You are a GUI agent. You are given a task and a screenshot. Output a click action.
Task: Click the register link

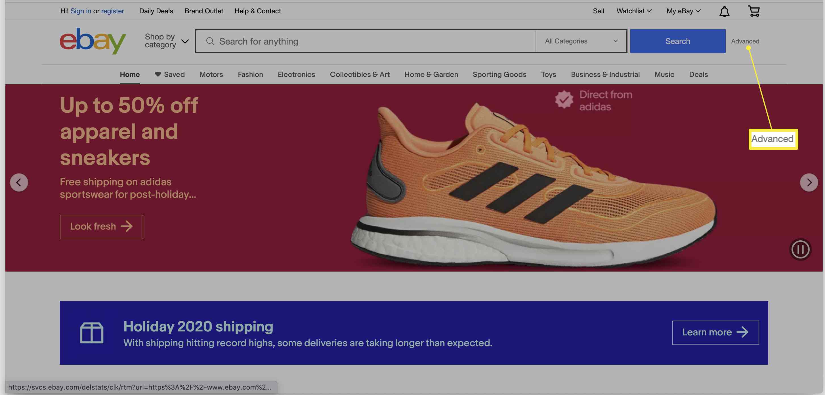click(112, 11)
